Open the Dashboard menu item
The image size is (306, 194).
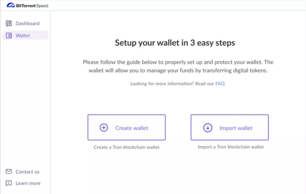pyautogui.click(x=25, y=23)
